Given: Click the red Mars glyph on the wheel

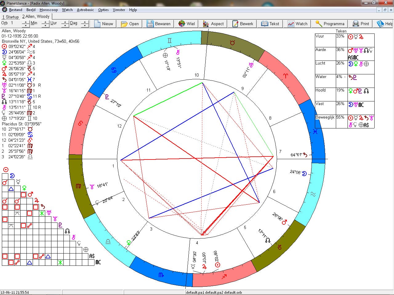Looking at the screenshot, I should (x=284, y=222).
